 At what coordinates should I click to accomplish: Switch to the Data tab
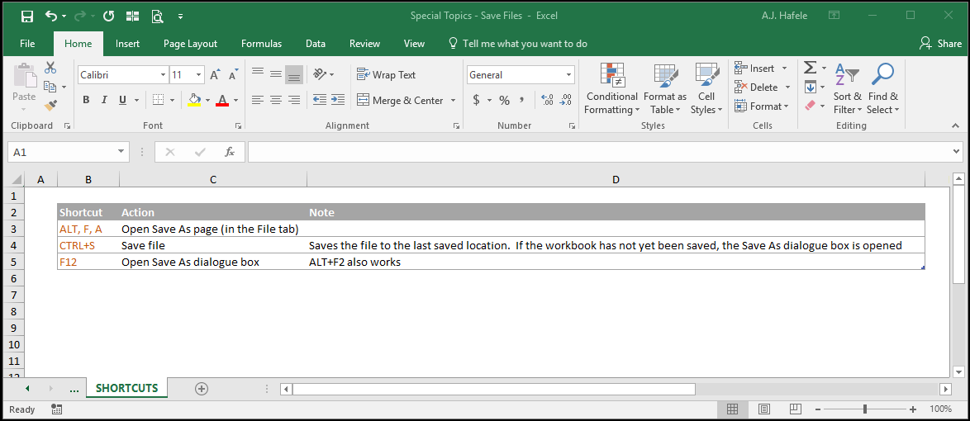click(316, 44)
